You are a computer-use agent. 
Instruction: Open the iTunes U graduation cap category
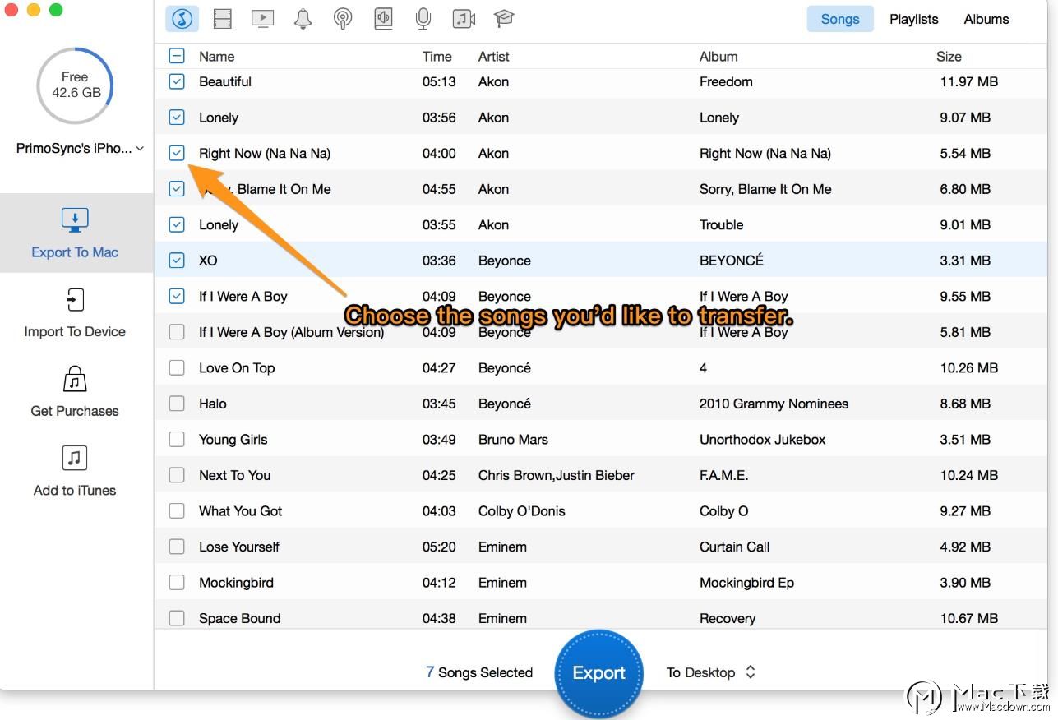(x=504, y=18)
